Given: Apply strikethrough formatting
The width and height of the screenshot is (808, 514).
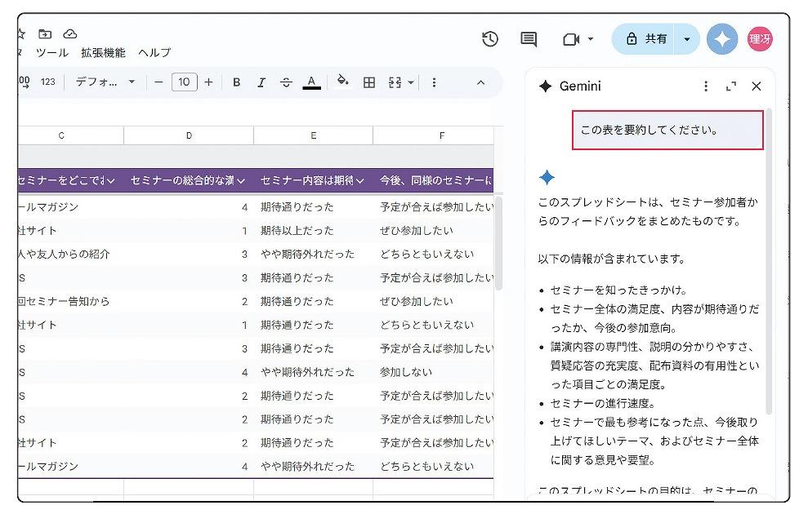Looking at the screenshot, I should point(286,82).
